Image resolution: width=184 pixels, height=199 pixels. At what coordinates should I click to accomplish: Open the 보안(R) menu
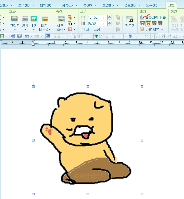[108, 5]
